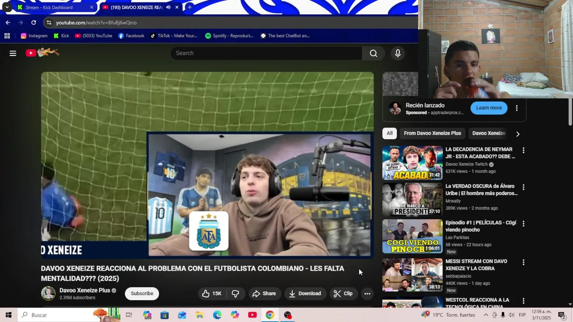The width and height of the screenshot is (573, 322).
Task: Create a Clip with the scissors button
Action: (x=343, y=293)
